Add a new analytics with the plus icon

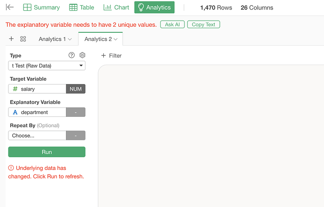11,38
